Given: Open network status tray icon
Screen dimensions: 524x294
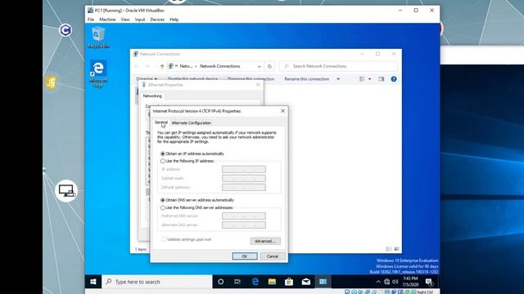Looking at the screenshot, I should [386, 282].
